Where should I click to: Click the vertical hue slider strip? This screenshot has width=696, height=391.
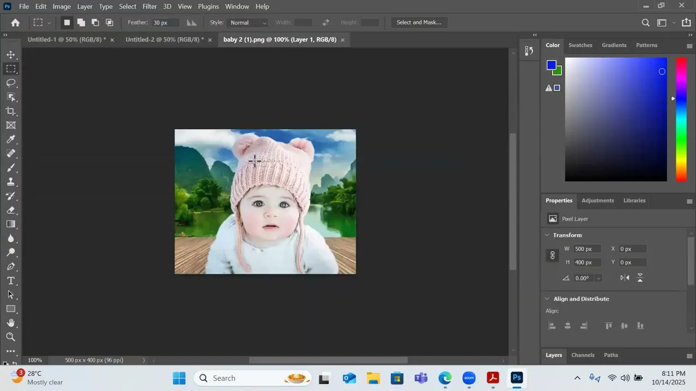(x=681, y=119)
